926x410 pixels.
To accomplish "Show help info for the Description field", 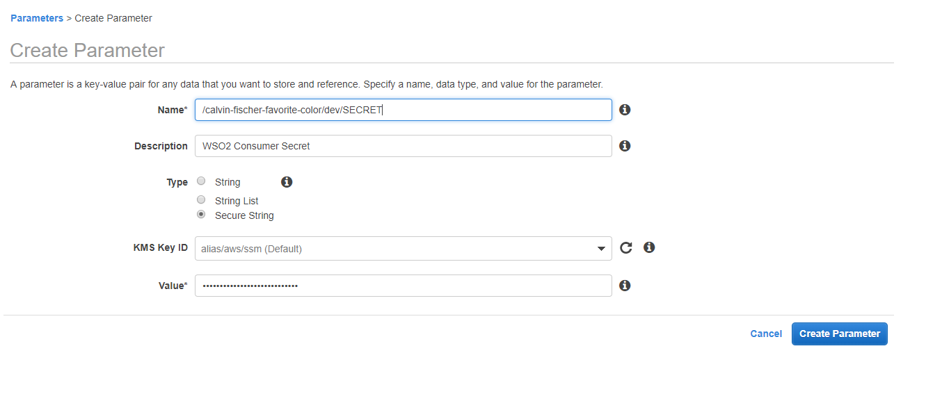I will (625, 146).
